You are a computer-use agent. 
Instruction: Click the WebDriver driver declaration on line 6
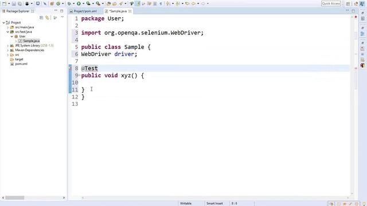(109, 54)
